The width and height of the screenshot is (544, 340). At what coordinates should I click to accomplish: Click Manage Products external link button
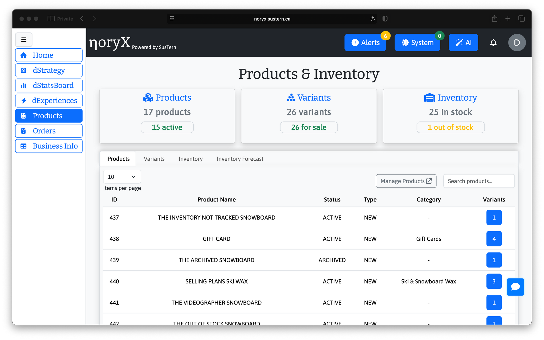406,181
